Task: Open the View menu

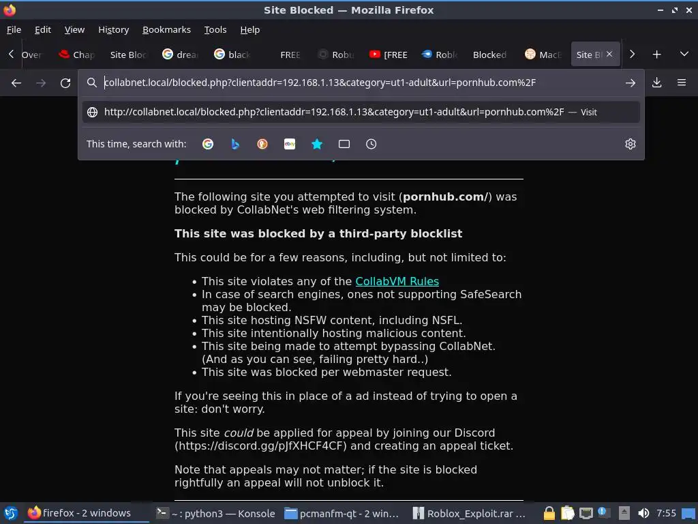Action: (74, 30)
